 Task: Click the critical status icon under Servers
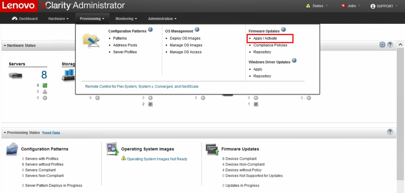(45, 98)
